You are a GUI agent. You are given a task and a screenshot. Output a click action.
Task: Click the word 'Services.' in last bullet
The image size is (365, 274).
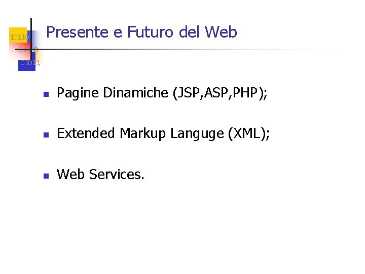pyautogui.click(x=117, y=174)
